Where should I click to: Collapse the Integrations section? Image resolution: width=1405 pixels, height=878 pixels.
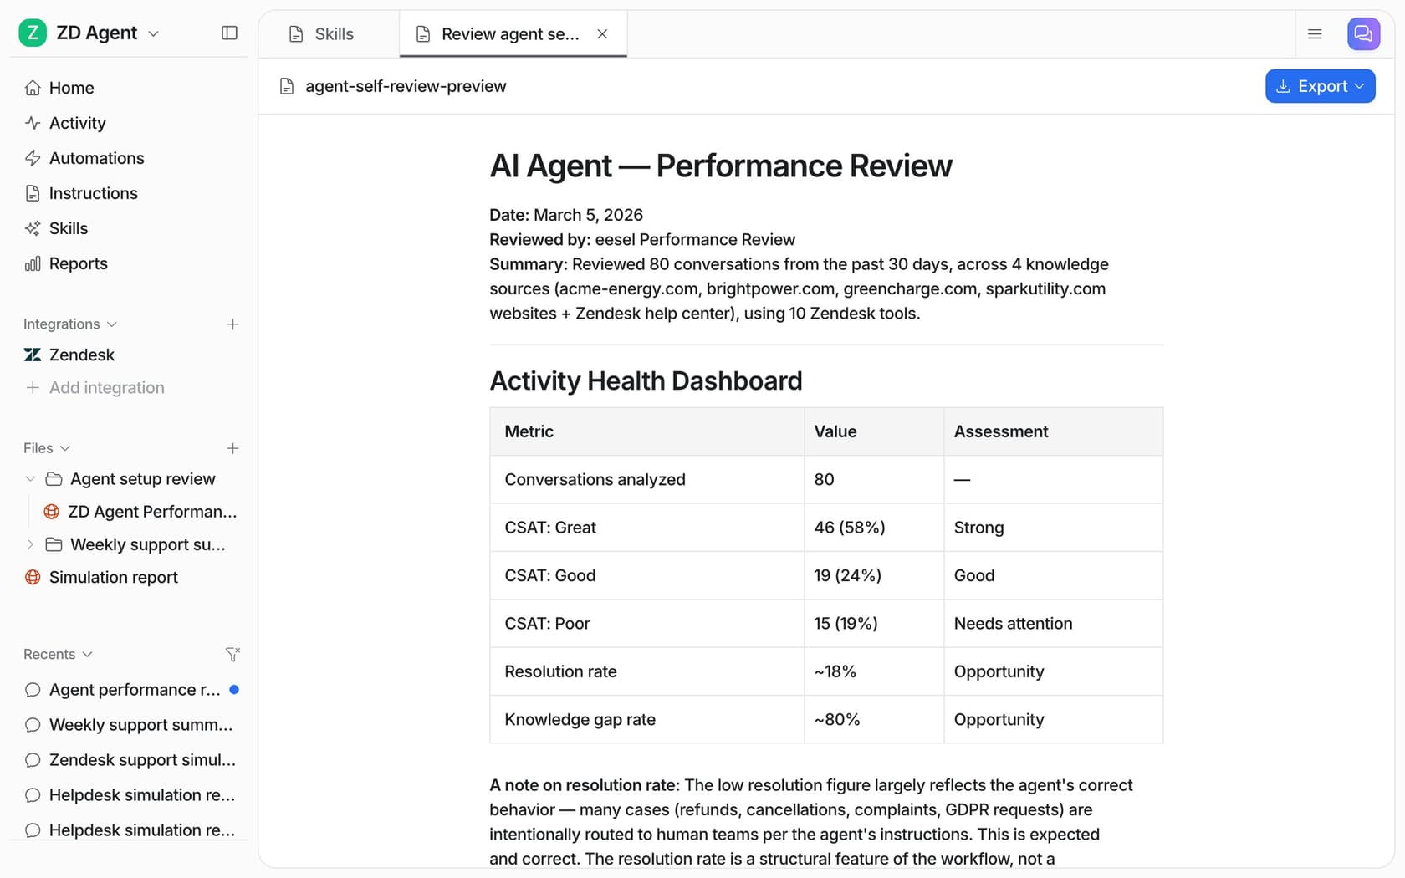[70, 324]
